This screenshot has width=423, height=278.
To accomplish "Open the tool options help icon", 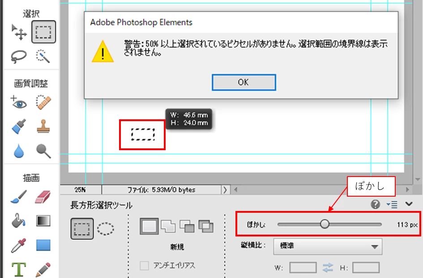I will click(375, 204).
